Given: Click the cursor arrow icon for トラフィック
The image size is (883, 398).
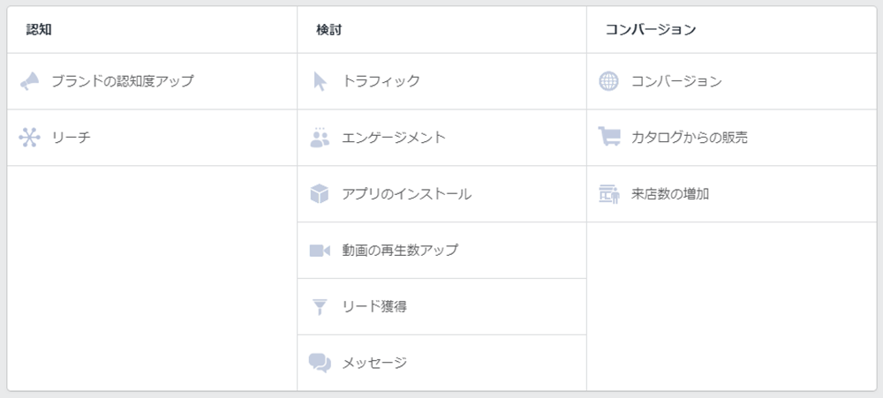Looking at the screenshot, I should click(320, 81).
